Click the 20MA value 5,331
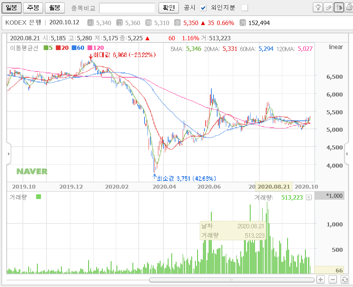 tap(230, 49)
